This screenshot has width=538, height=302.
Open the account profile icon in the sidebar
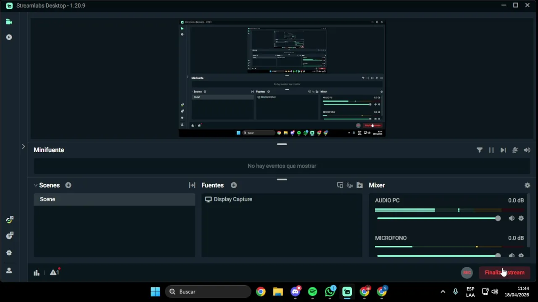coord(9,271)
